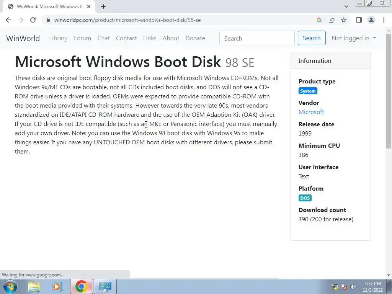The height and width of the screenshot is (294, 392).
Task: Open the About nav item
Action: [x=171, y=38]
